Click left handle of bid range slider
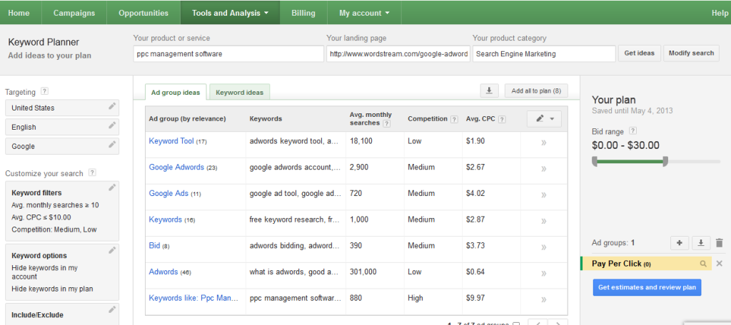The width and height of the screenshot is (731, 325). [595, 162]
